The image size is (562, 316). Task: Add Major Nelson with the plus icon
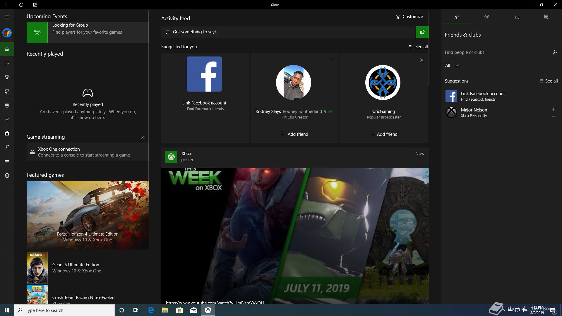tap(554, 109)
